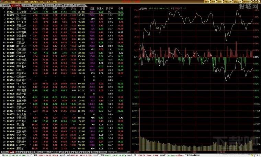This screenshot has height=157, width=261.
Task: Open the 报价 menu
Action: (20, 1)
